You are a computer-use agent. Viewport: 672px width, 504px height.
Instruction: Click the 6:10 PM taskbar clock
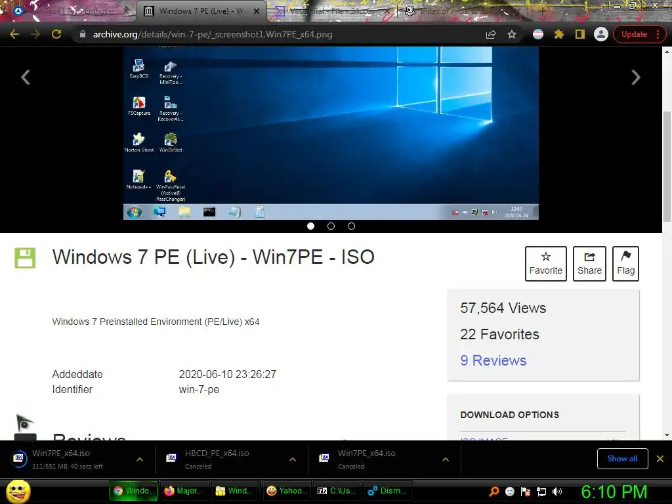(x=614, y=492)
